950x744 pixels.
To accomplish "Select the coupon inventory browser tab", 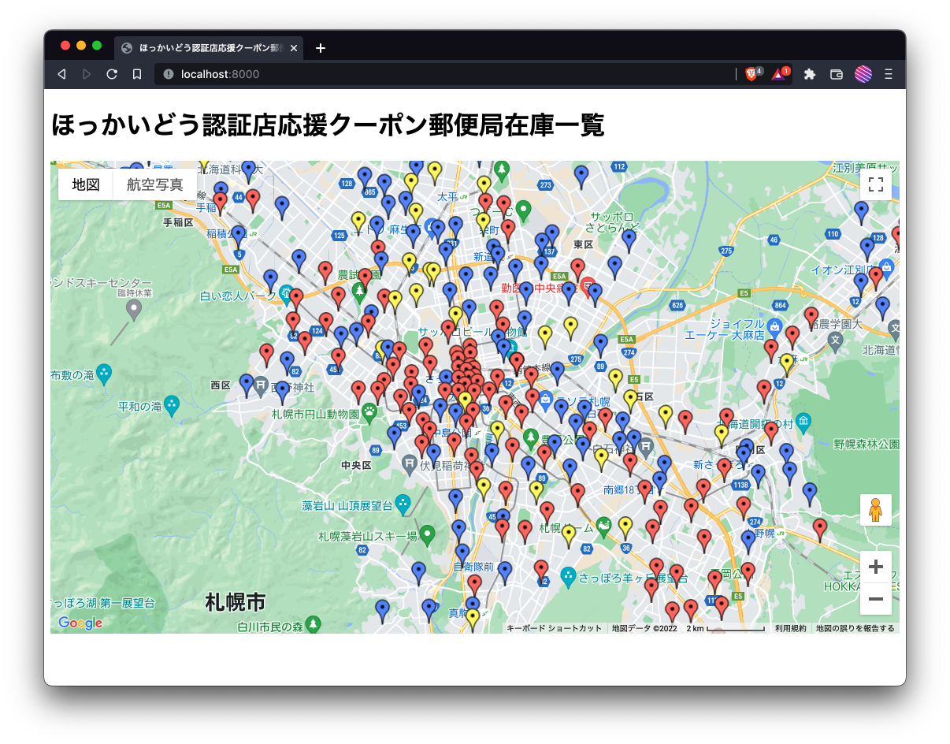I will (205, 48).
